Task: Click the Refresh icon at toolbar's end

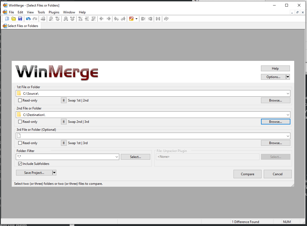Action: coord(166,19)
